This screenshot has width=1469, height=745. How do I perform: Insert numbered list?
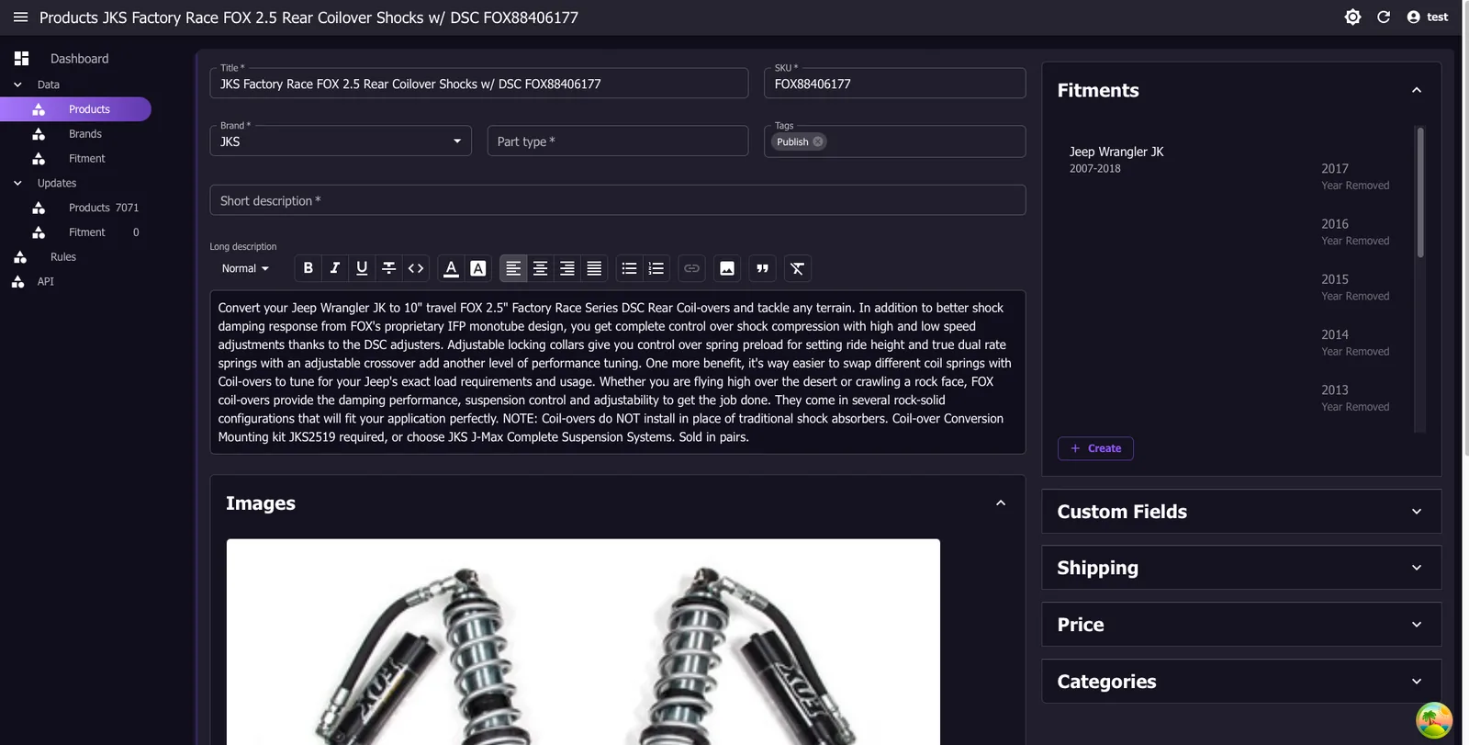click(x=656, y=268)
